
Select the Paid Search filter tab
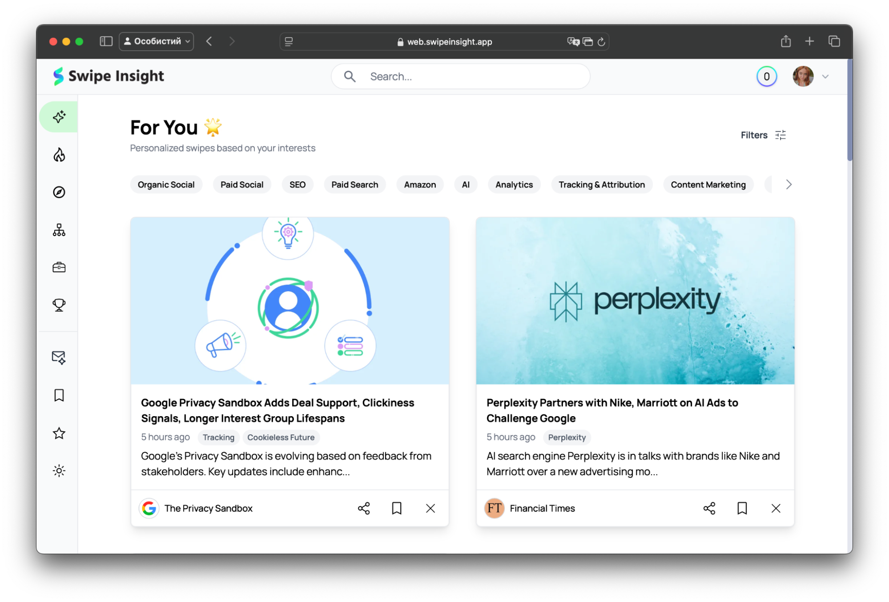[x=355, y=185]
